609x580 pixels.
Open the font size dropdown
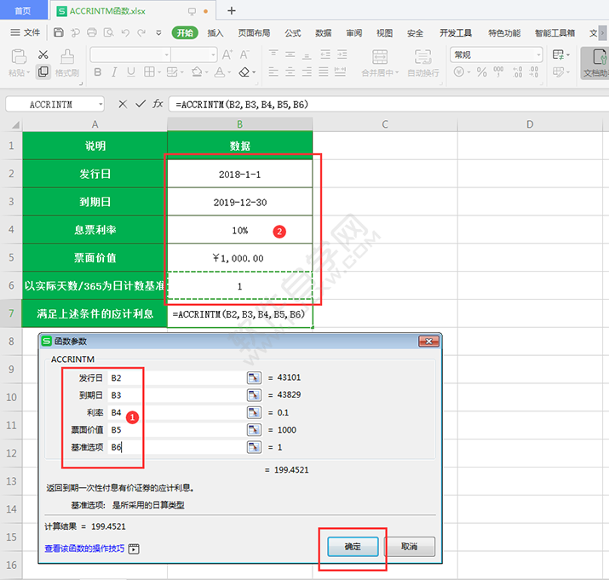(213, 55)
